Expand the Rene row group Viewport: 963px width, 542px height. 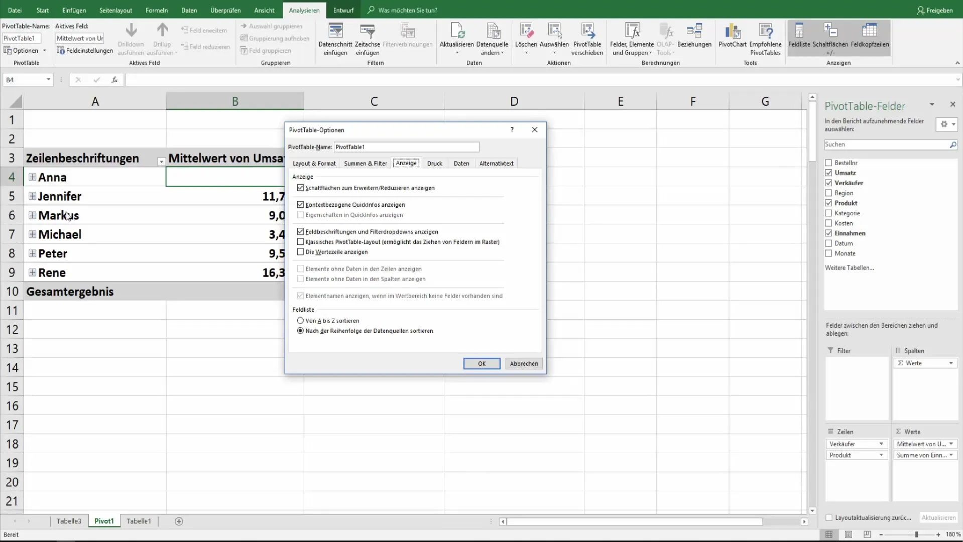coord(32,273)
